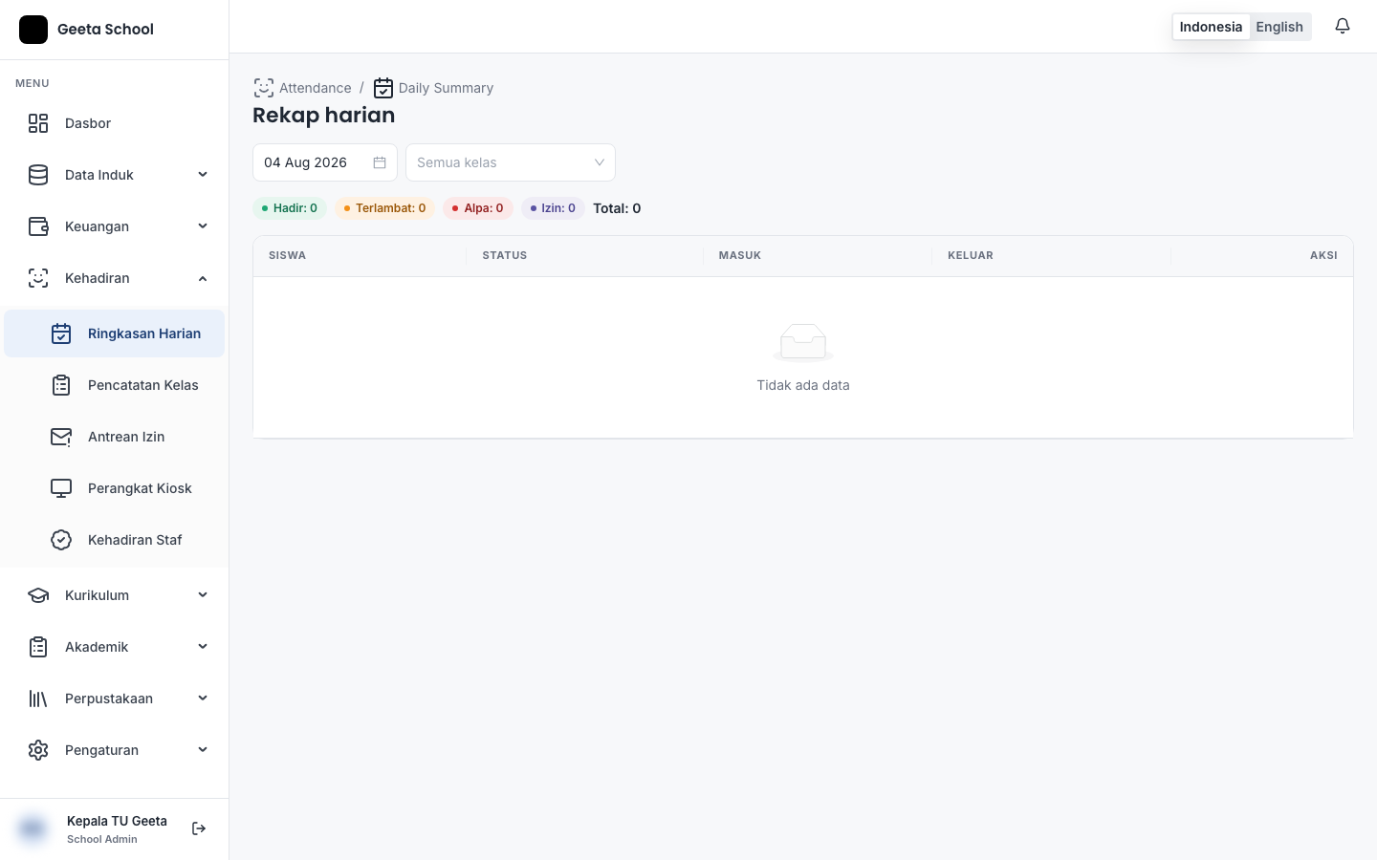Image resolution: width=1377 pixels, height=860 pixels.
Task: Click the calendar icon in the date field
Action: pos(380,162)
